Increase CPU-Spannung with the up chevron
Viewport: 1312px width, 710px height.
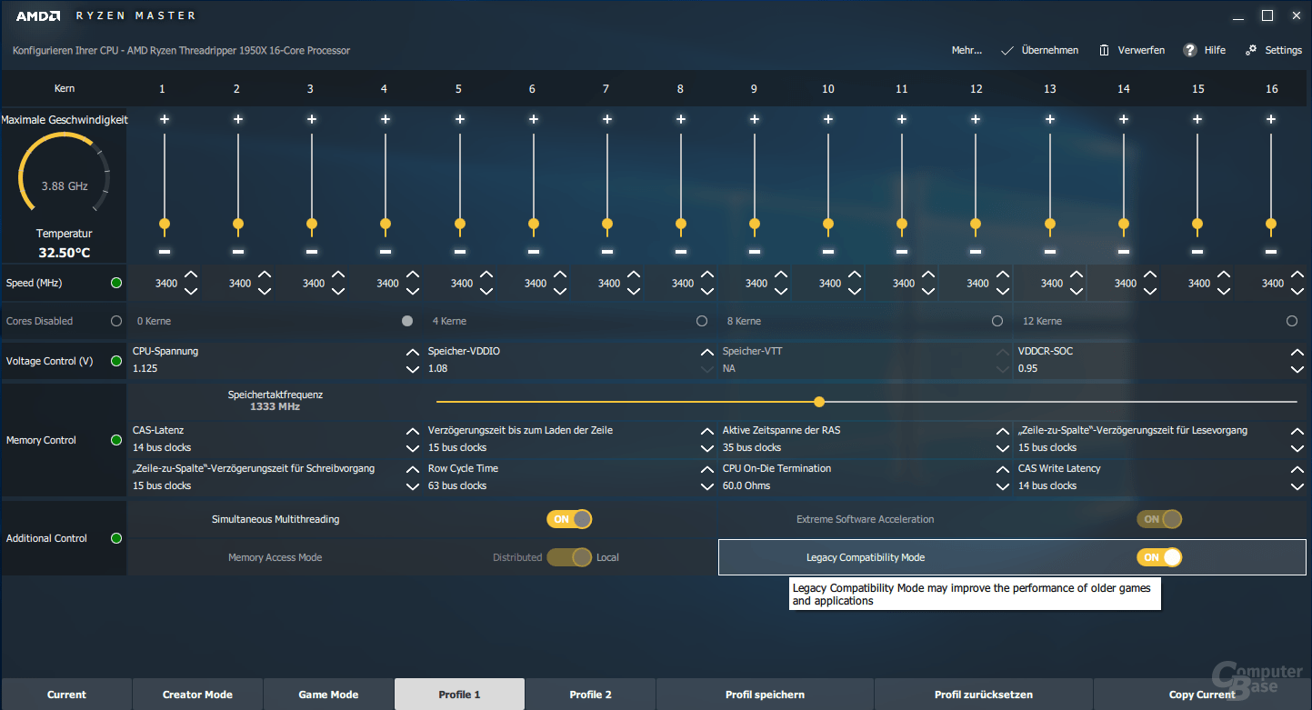pyautogui.click(x=412, y=352)
